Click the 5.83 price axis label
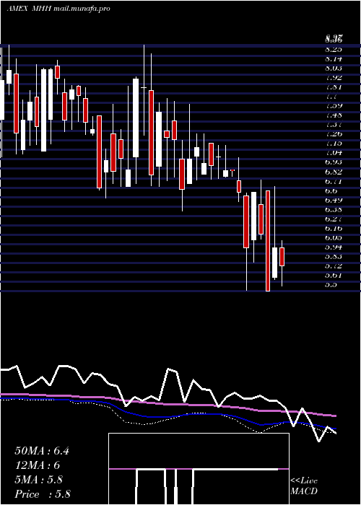Viewport: 361px width, 505px height. (x=334, y=257)
